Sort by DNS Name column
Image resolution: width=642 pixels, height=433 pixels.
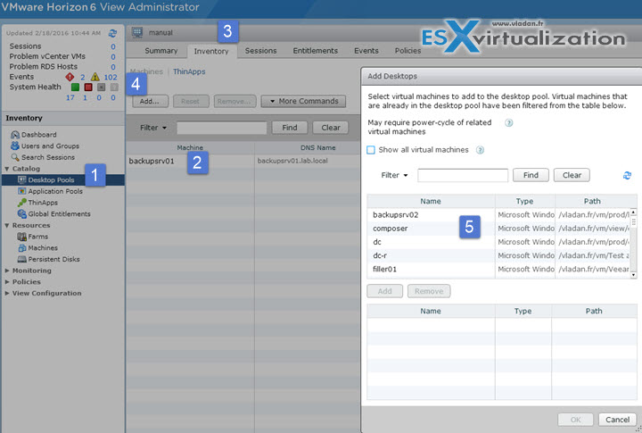pos(317,147)
